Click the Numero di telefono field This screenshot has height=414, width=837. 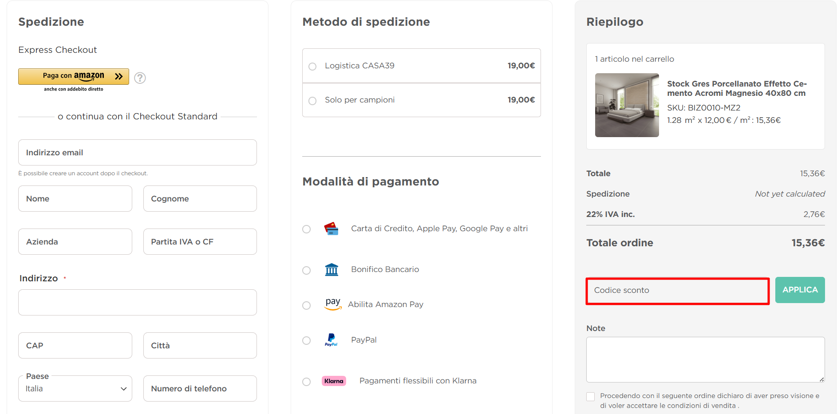pyautogui.click(x=200, y=389)
